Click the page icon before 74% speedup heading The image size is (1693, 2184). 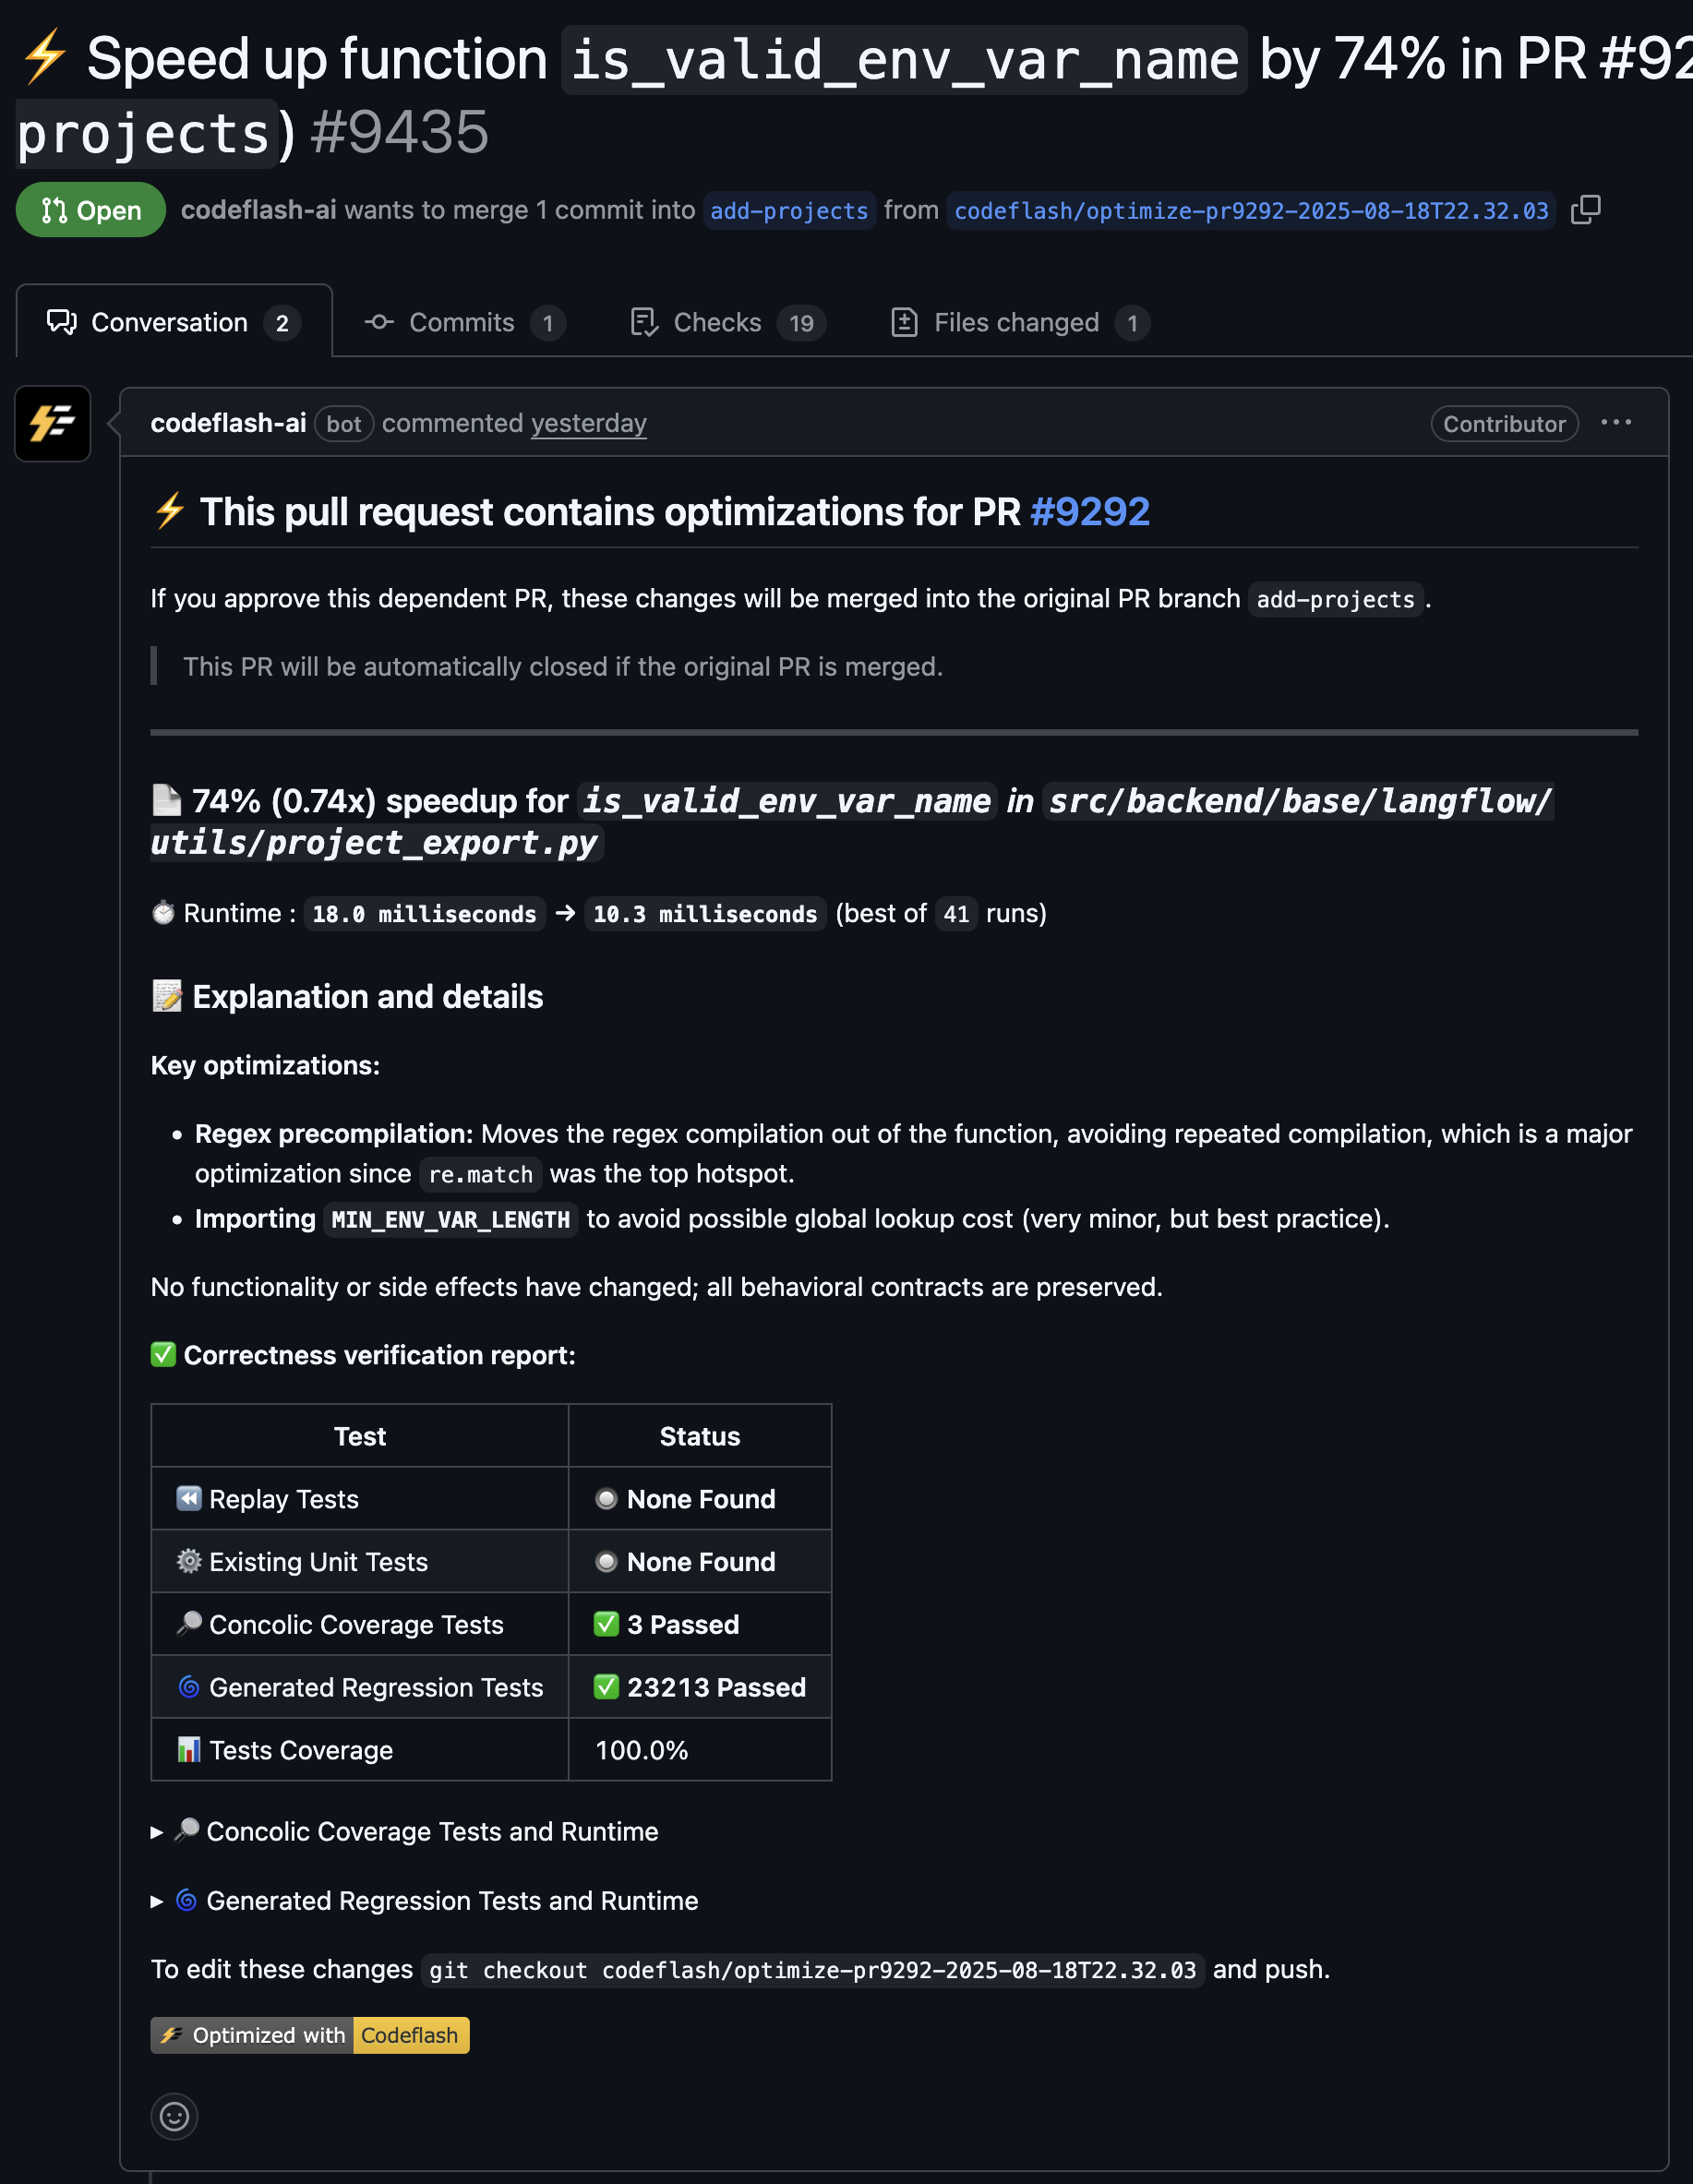(x=166, y=800)
